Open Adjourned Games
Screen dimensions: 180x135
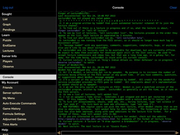[28, 119]
